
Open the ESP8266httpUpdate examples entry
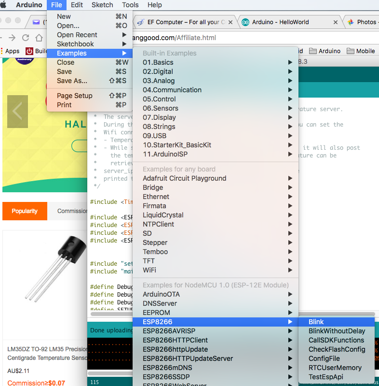tap(216, 349)
